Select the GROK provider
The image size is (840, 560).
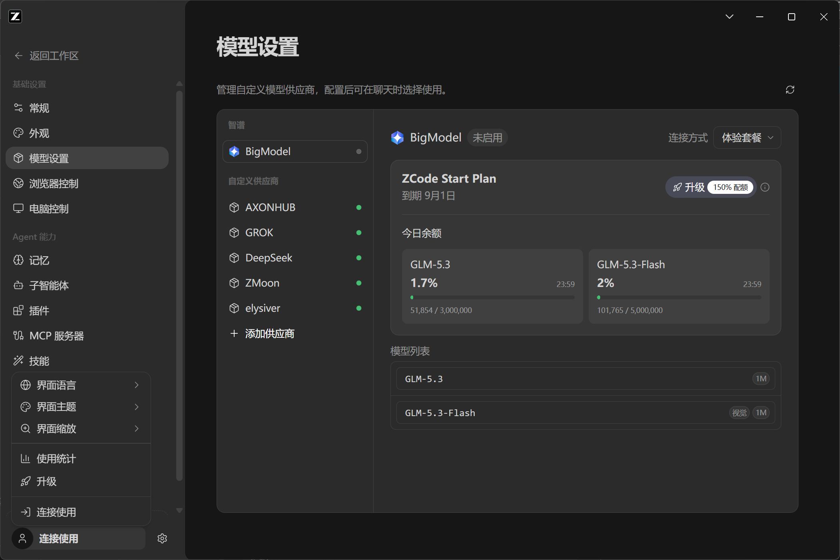[x=295, y=233]
